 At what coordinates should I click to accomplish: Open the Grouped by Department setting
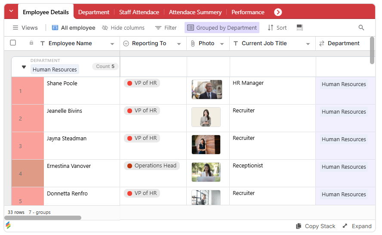pos(222,28)
